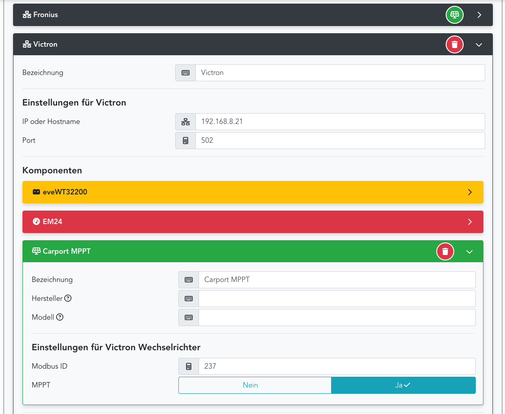Click the solar panel icon on Carport MPPT
Viewport: 505px width, 414px height.
pos(36,251)
